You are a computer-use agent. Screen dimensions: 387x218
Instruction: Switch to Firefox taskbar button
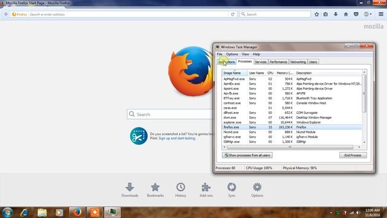[x=77, y=213]
